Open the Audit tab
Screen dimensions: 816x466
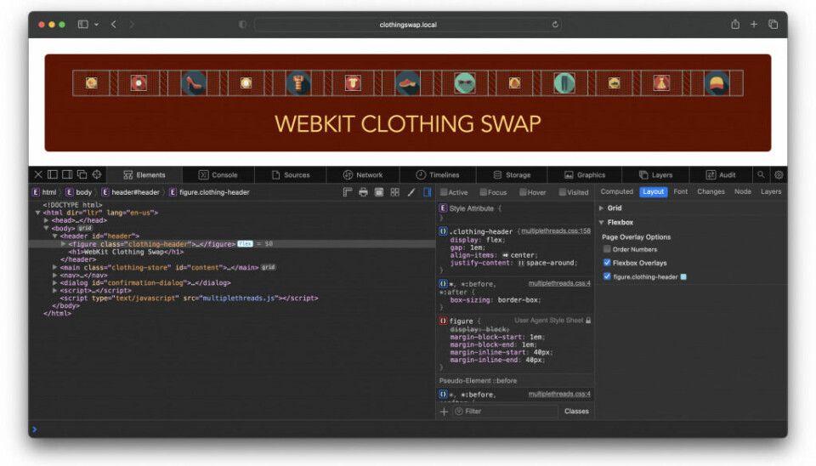tap(721, 175)
